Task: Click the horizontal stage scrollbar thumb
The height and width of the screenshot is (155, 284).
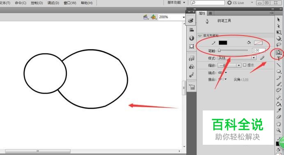Action: (38, 151)
